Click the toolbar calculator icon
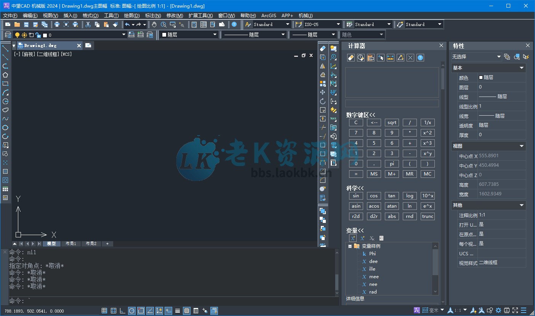The image size is (535, 316). click(194, 24)
